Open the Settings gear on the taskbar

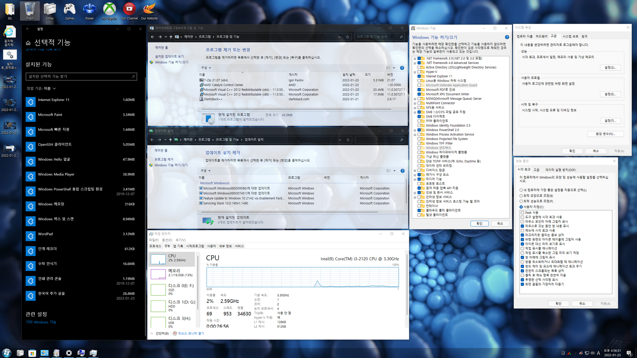click(69, 353)
